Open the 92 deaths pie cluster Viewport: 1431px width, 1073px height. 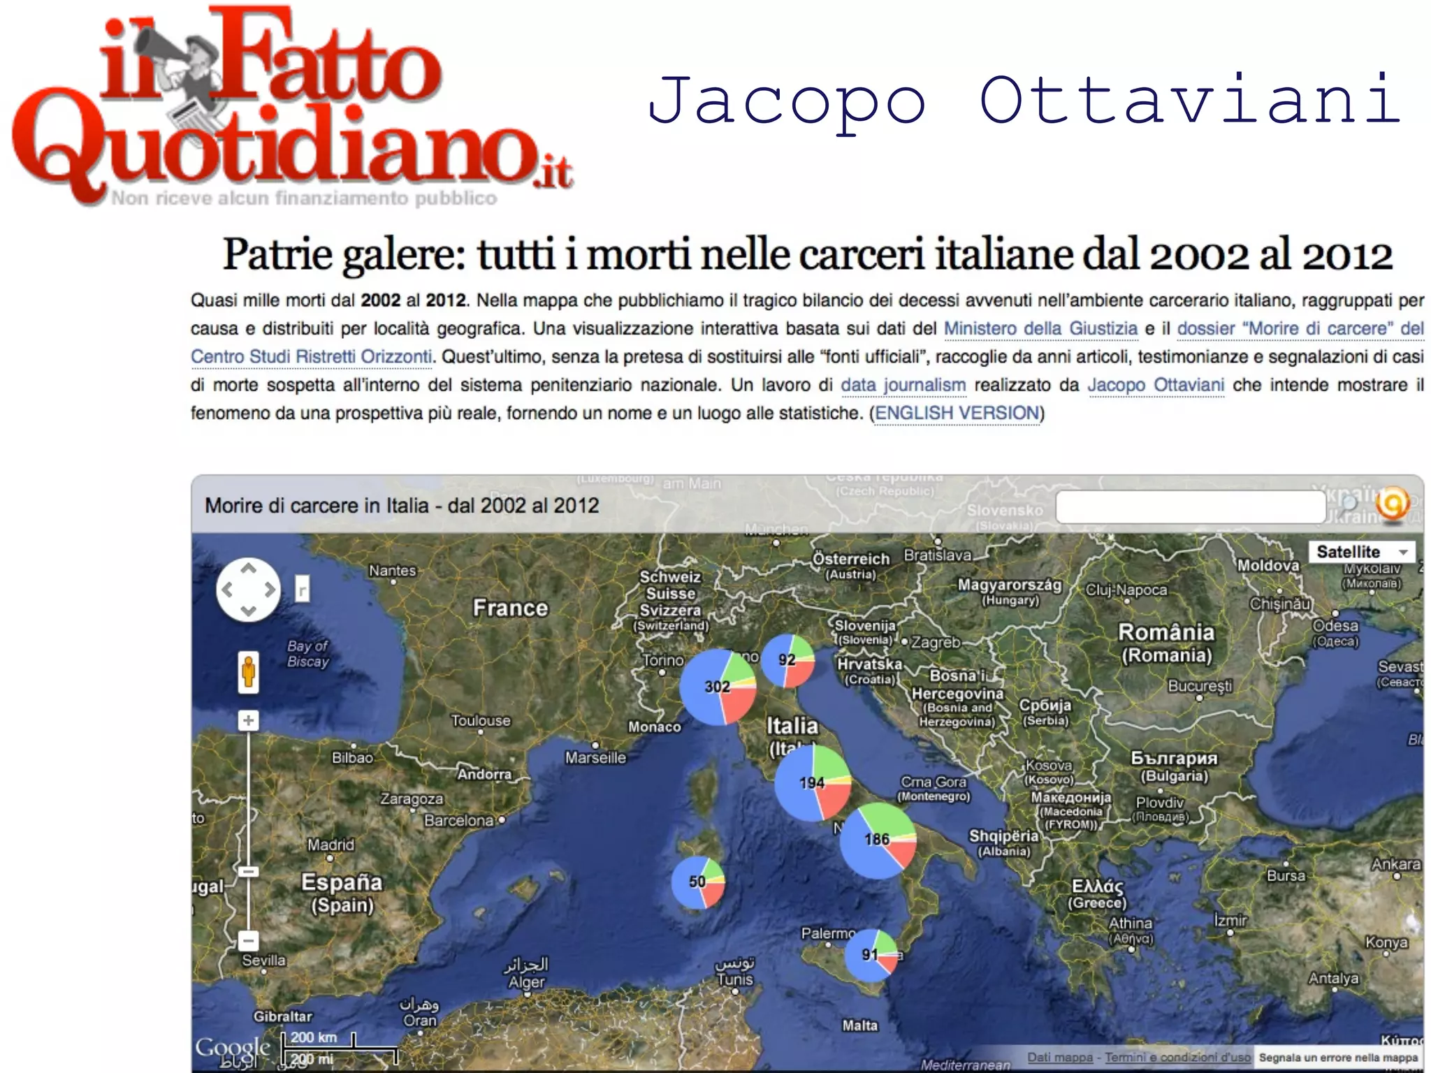point(787,661)
